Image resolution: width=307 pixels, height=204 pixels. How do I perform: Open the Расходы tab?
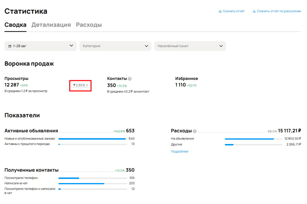(x=89, y=25)
